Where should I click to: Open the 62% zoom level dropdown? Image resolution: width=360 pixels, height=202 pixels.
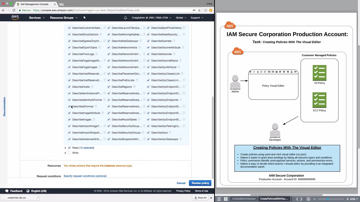coord(354,199)
